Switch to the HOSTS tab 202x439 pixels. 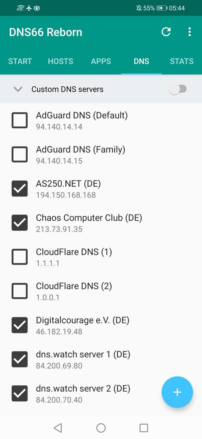[x=61, y=61]
